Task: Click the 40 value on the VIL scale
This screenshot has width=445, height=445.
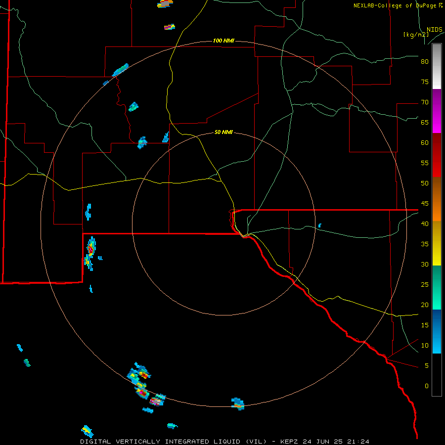Action: 425,223
